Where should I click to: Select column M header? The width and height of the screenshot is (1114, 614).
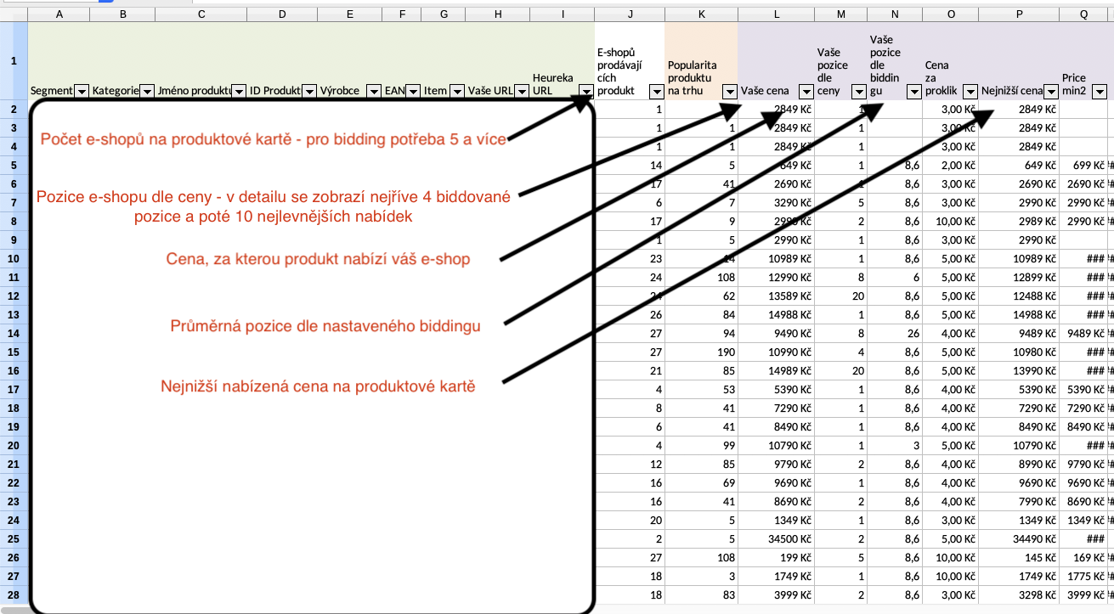(841, 14)
